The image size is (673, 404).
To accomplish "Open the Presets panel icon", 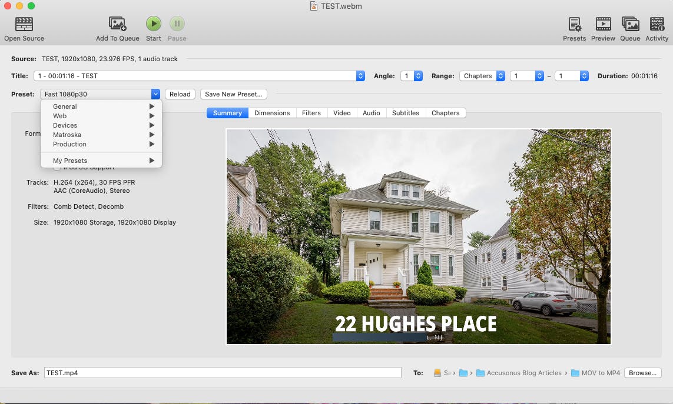I will coord(574,24).
